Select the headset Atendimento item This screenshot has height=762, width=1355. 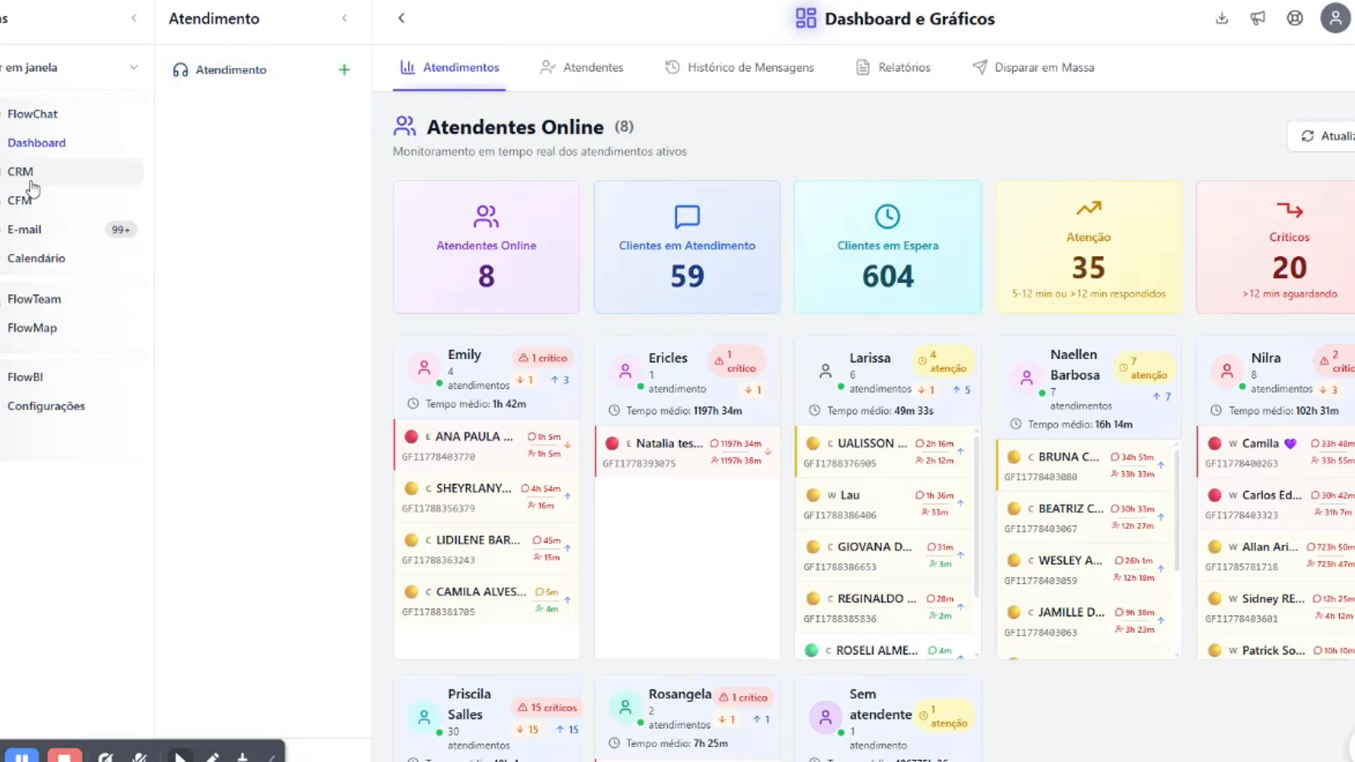pos(219,70)
